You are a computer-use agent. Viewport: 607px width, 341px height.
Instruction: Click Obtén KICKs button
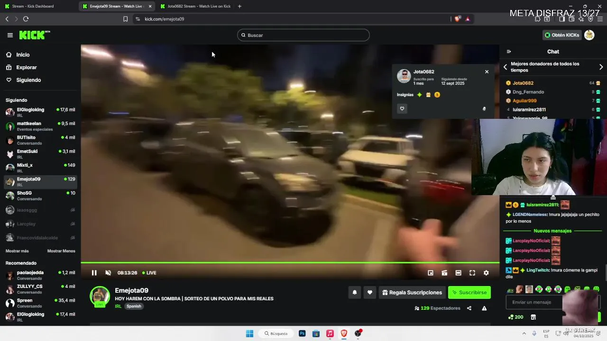[562, 35]
